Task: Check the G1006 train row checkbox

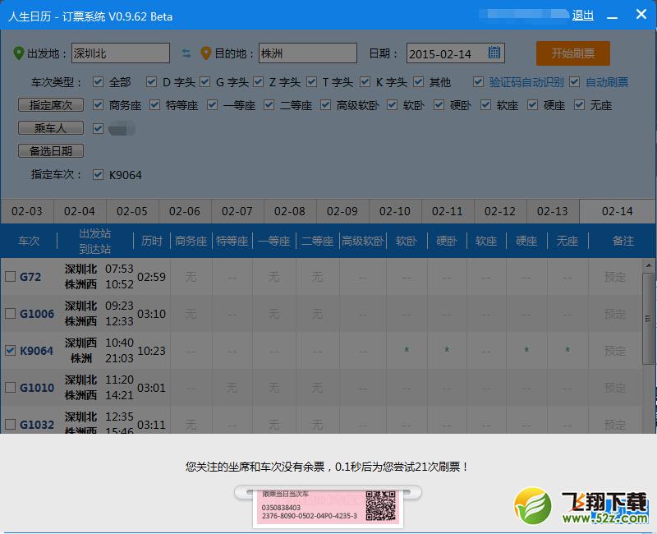Action: pyautogui.click(x=11, y=314)
